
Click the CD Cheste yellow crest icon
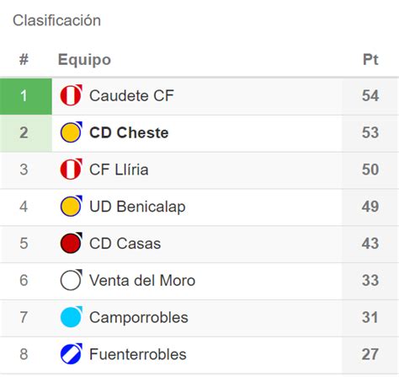click(72, 132)
